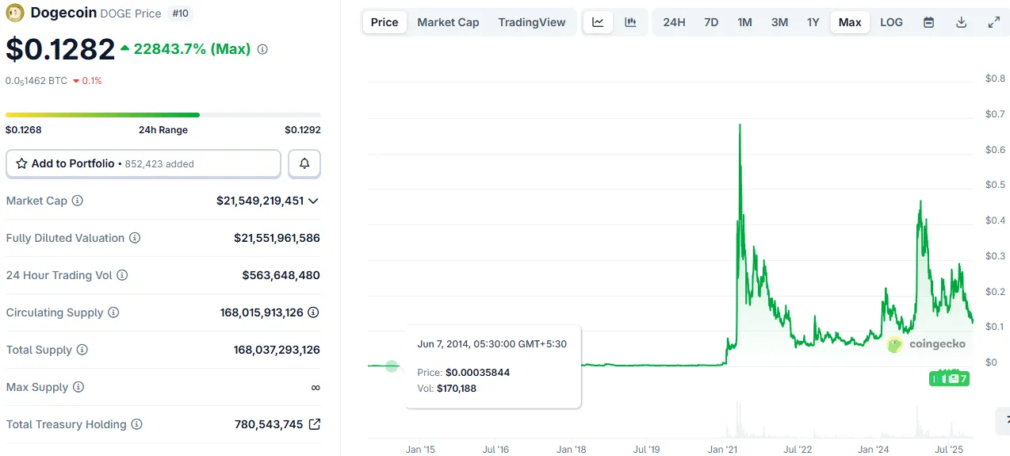Download chart data icon

[x=961, y=22]
